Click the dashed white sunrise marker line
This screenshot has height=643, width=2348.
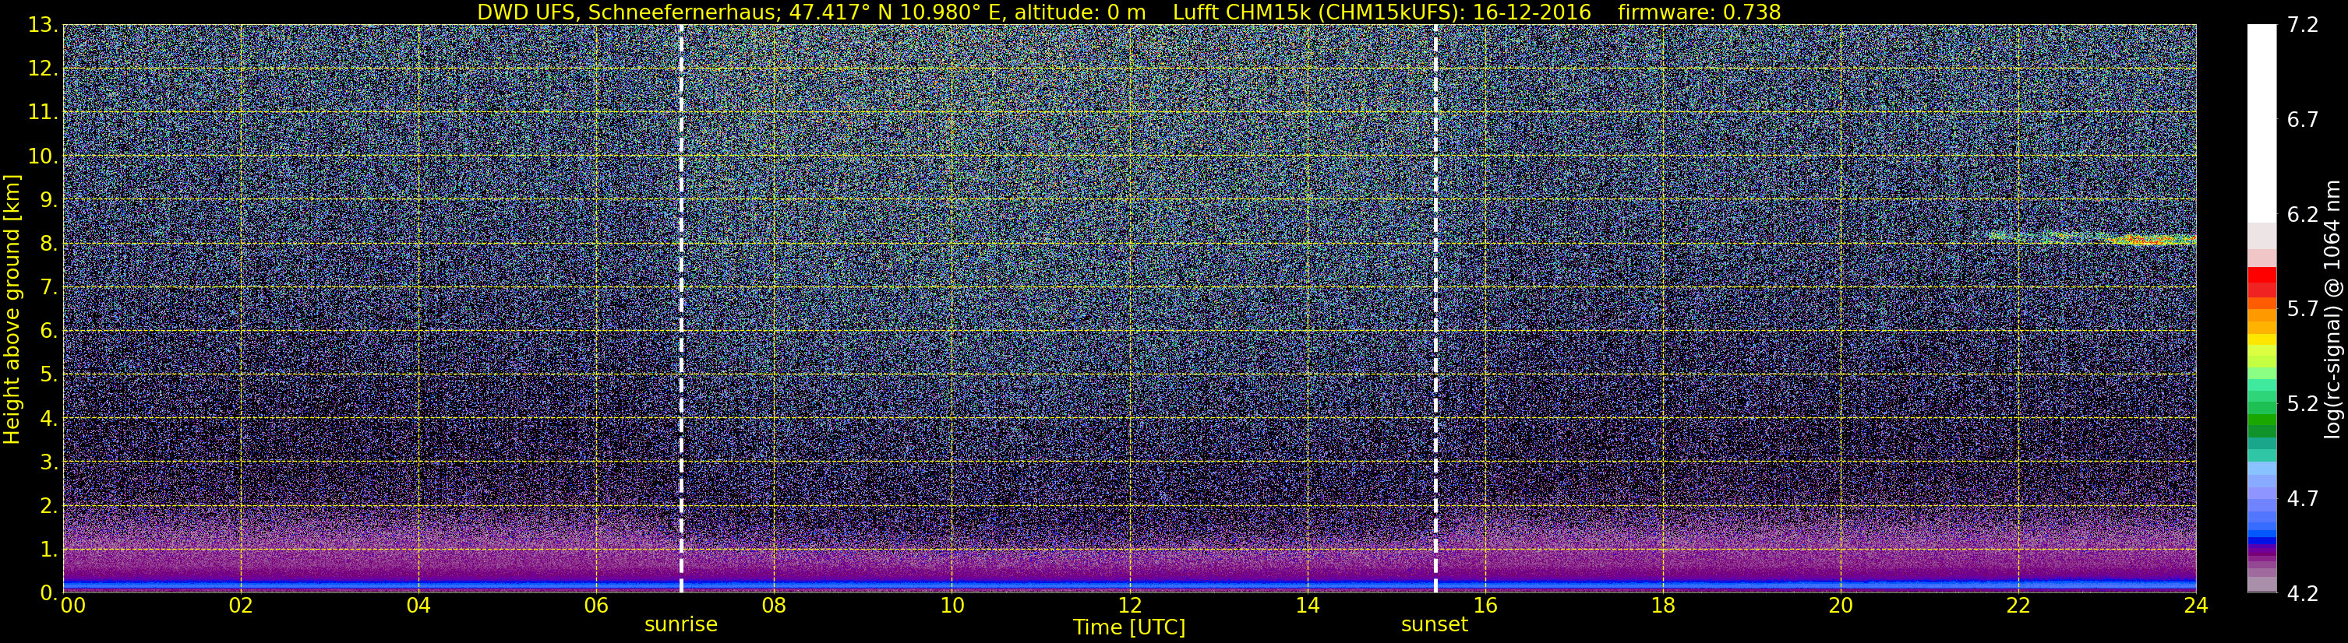click(681, 309)
